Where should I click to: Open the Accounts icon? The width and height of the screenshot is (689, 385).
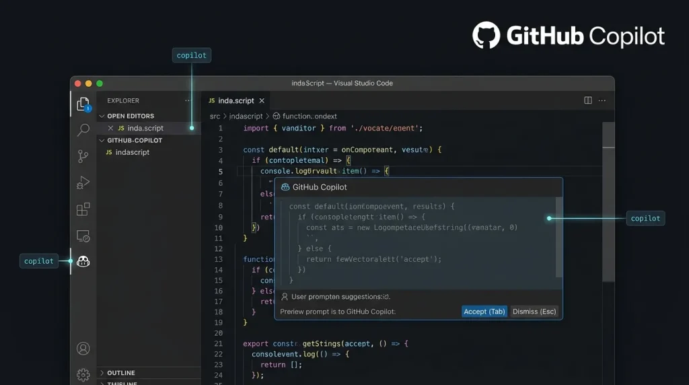click(83, 349)
